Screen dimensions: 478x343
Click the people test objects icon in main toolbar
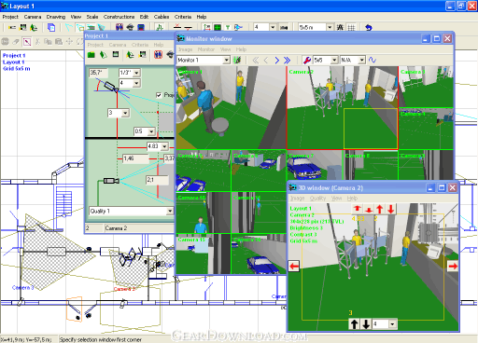pos(119,28)
